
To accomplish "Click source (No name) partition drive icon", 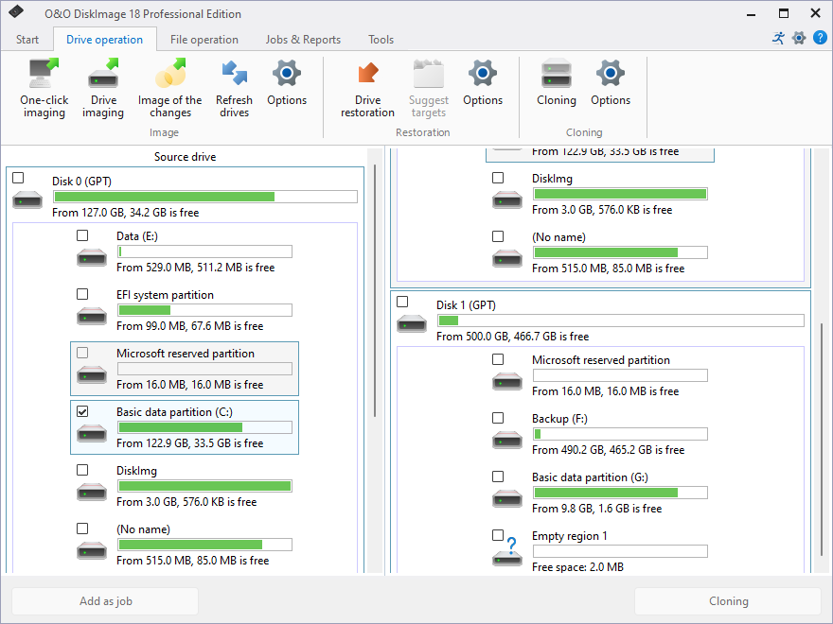I will [92, 551].
